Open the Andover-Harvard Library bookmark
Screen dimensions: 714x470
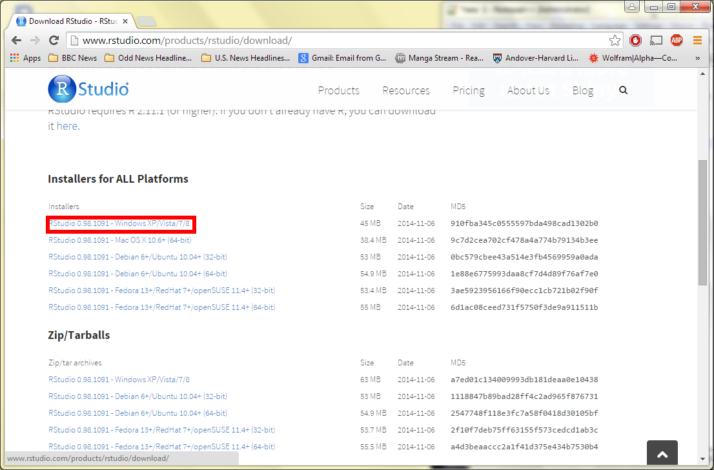536,58
